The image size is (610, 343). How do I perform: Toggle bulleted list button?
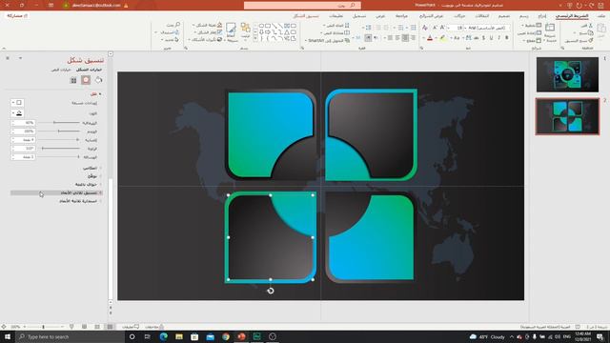413,28
